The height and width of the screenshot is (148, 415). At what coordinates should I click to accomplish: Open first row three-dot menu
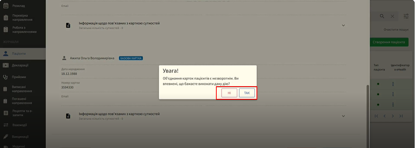(x=393, y=84)
